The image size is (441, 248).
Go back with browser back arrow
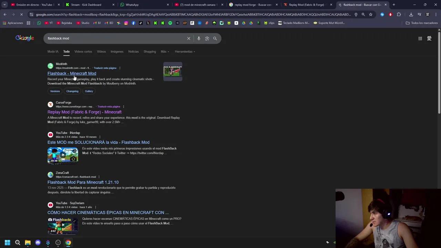click(x=5, y=14)
